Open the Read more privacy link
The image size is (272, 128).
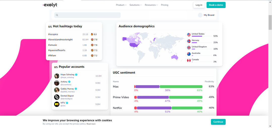(x=91, y=124)
